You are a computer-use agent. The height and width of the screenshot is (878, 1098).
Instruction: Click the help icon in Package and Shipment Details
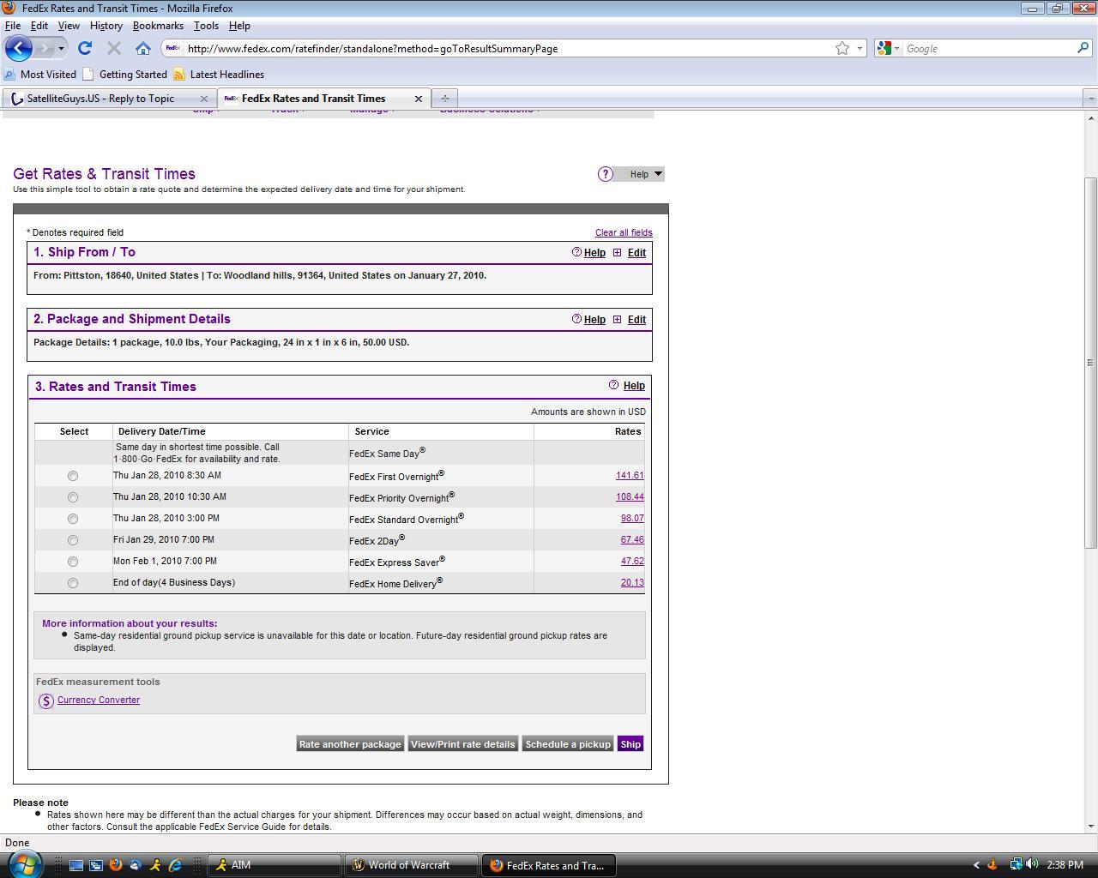tap(576, 319)
